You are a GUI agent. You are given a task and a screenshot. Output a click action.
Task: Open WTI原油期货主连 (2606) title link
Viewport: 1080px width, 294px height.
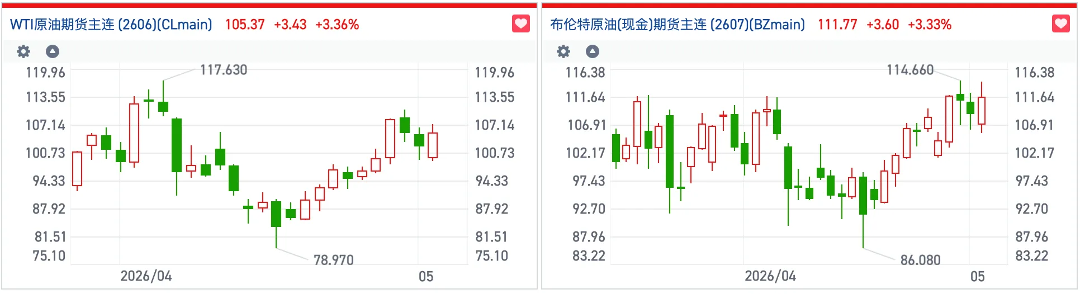click(x=111, y=25)
